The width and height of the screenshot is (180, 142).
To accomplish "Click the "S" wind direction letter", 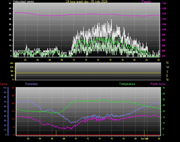I will [x=167, y=71].
